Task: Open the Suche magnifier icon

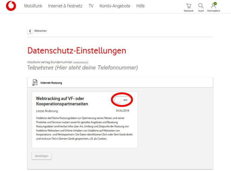Action: [x=201, y=6]
